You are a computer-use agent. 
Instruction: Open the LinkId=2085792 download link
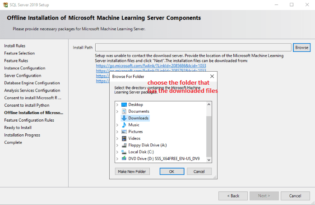click(151, 70)
